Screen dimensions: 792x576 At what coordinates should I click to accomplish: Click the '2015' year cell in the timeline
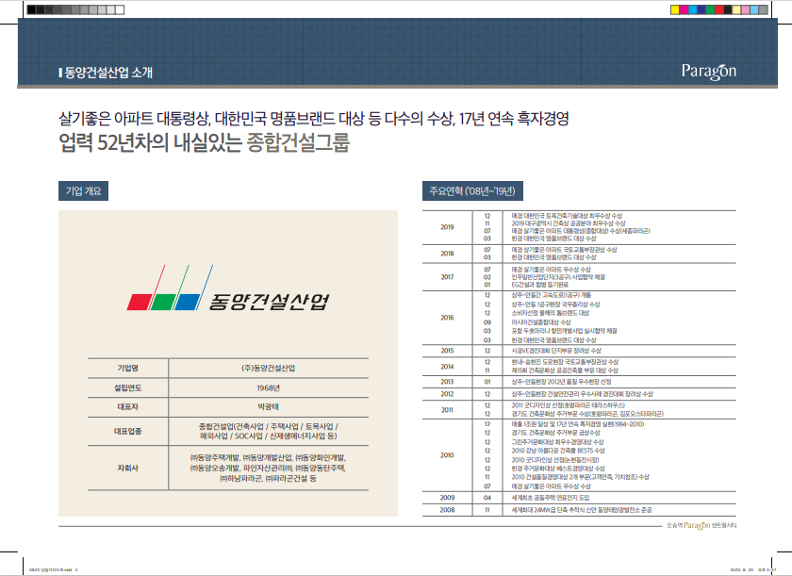(447, 351)
